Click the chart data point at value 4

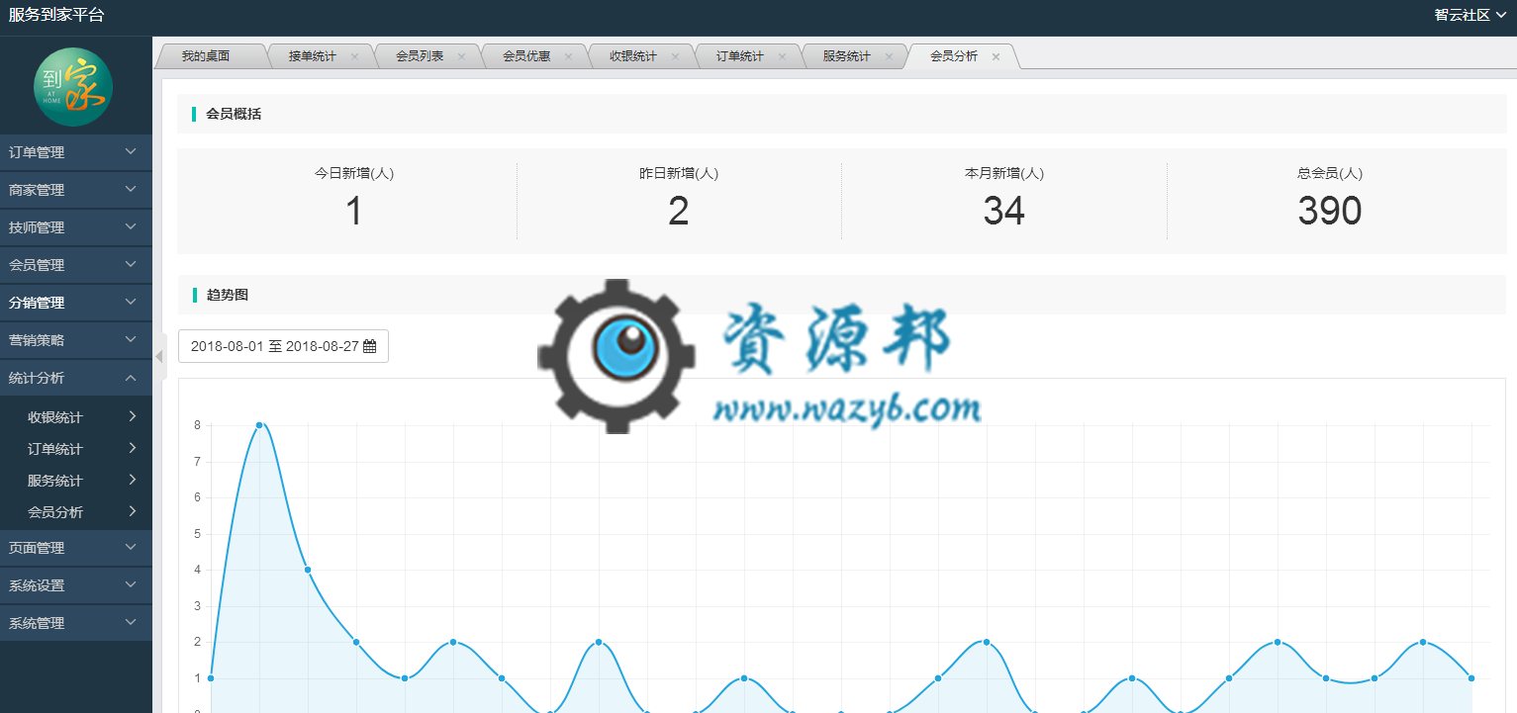click(x=308, y=570)
